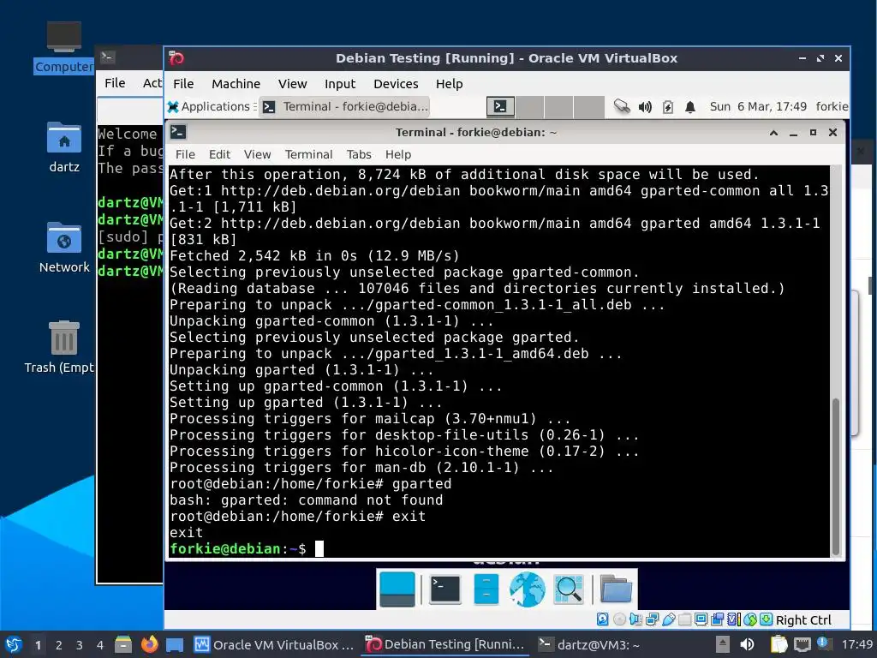This screenshot has width=877, height=658.
Task: Open the host start menu bird icon
Action: point(14,644)
